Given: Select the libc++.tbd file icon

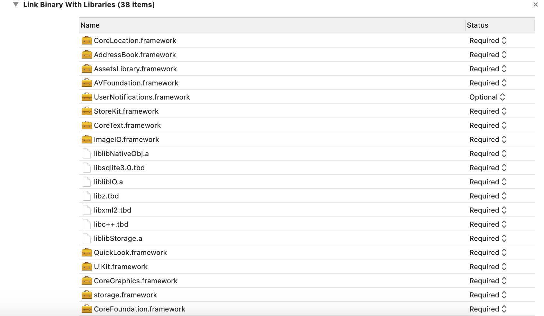Looking at the screenshot, I should coord(86,224).
